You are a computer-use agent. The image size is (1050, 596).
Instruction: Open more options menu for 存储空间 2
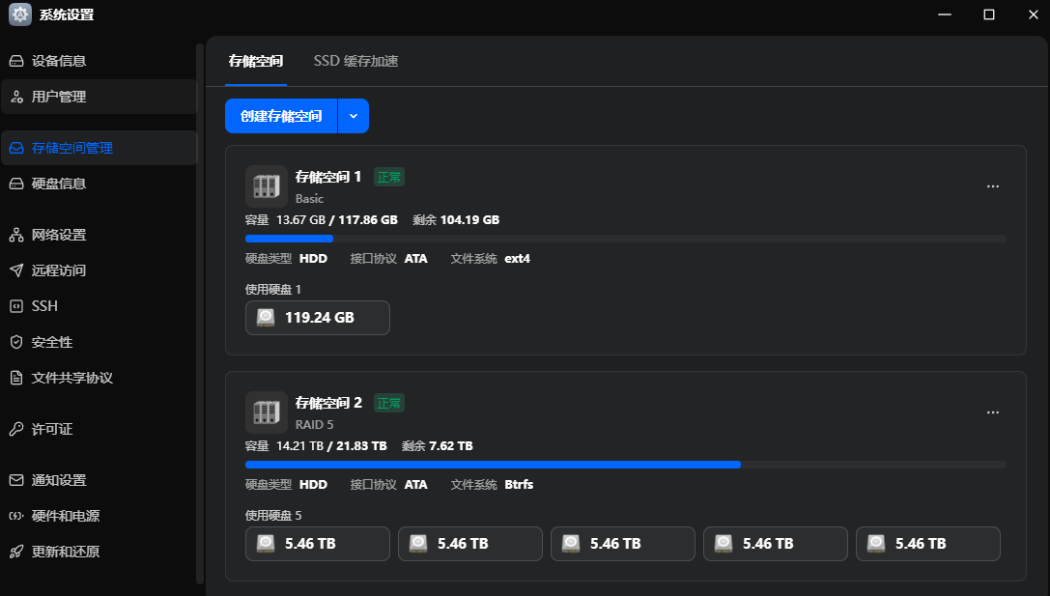pos(992,412)
